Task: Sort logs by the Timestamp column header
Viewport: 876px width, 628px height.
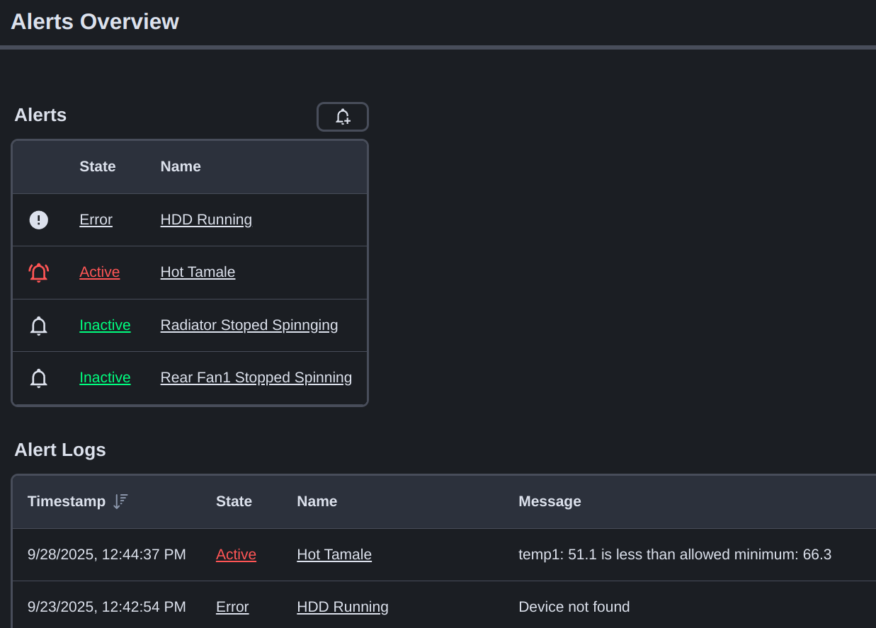Action: click(x=66, y=501)
